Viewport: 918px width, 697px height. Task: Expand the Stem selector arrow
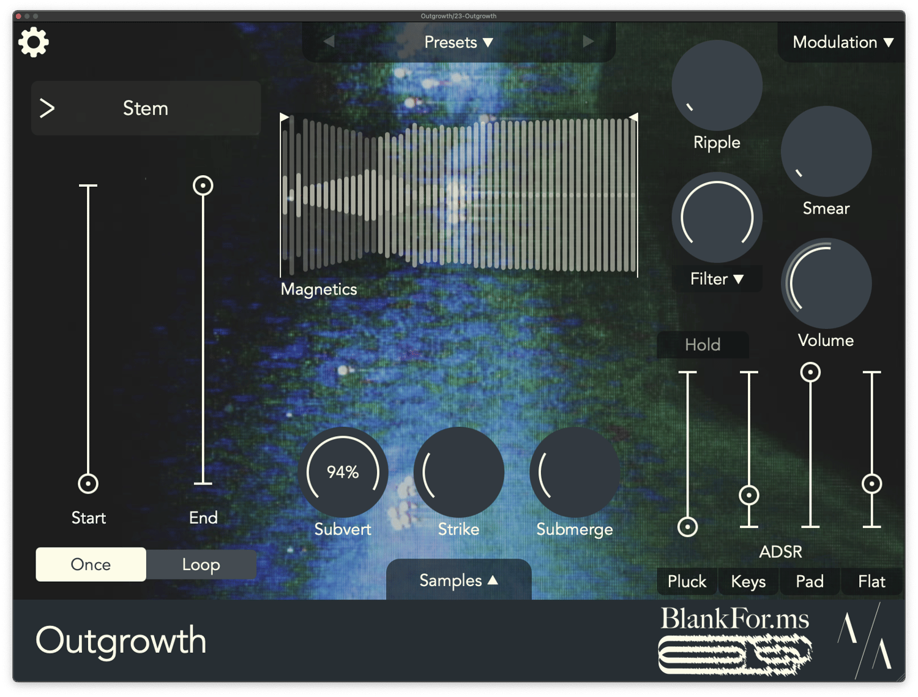[x=47, y=108]
